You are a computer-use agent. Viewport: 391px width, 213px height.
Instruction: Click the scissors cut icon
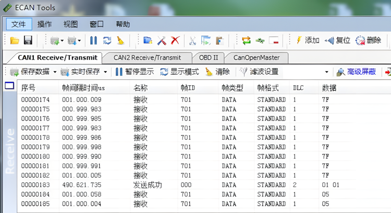(x=192, y=40)
